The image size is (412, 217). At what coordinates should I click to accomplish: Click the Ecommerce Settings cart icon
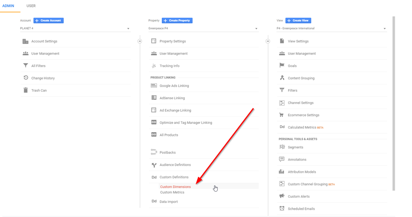pos(281,115)
